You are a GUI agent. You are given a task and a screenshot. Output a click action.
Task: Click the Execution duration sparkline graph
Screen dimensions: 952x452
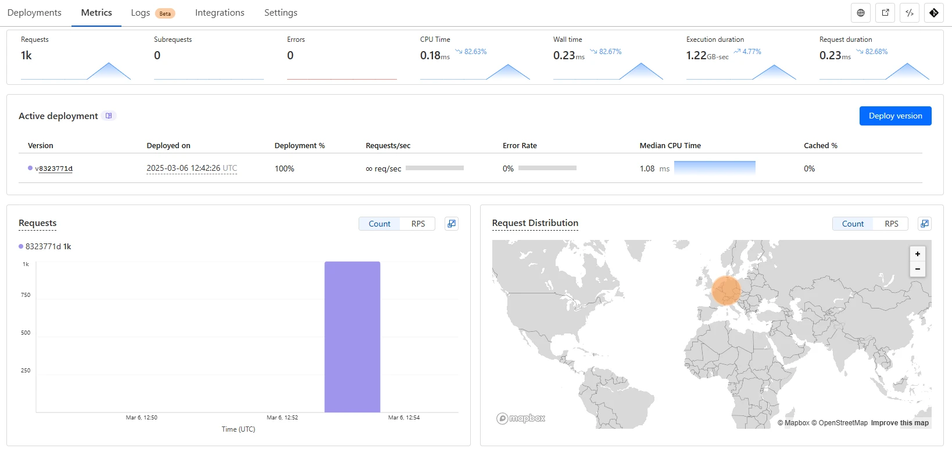[741, 71]
